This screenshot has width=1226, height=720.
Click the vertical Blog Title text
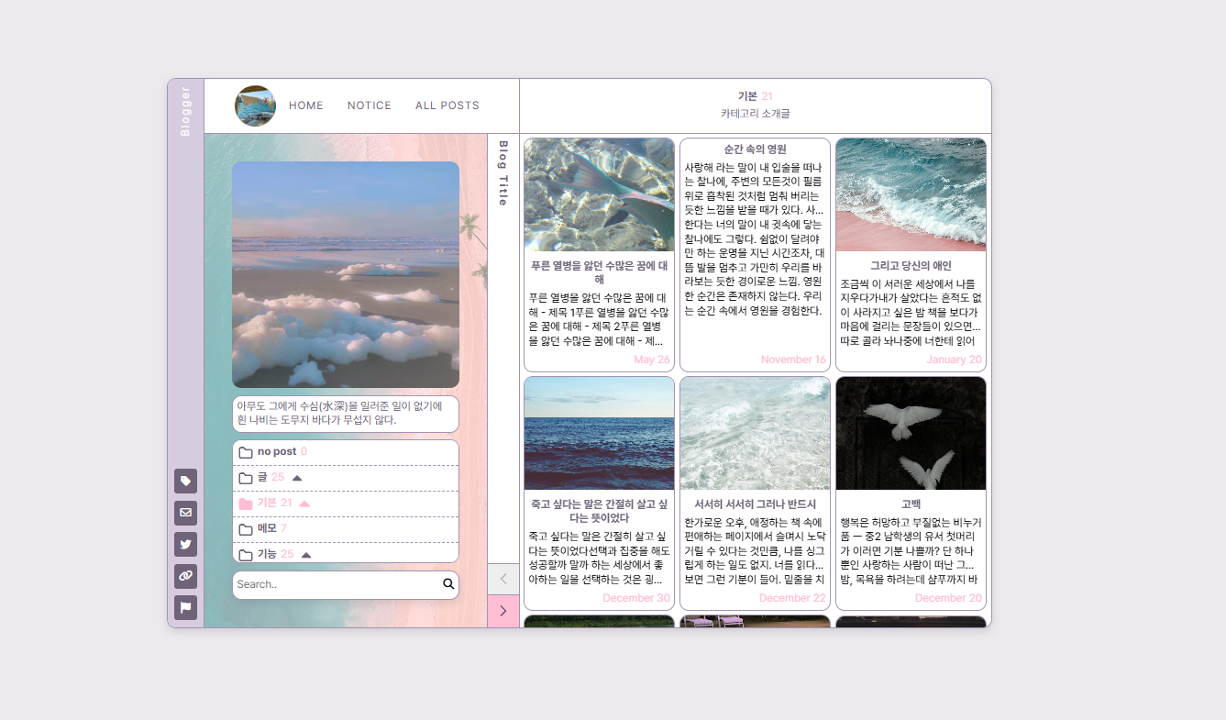pyautogui.click(x=503, y=172)
